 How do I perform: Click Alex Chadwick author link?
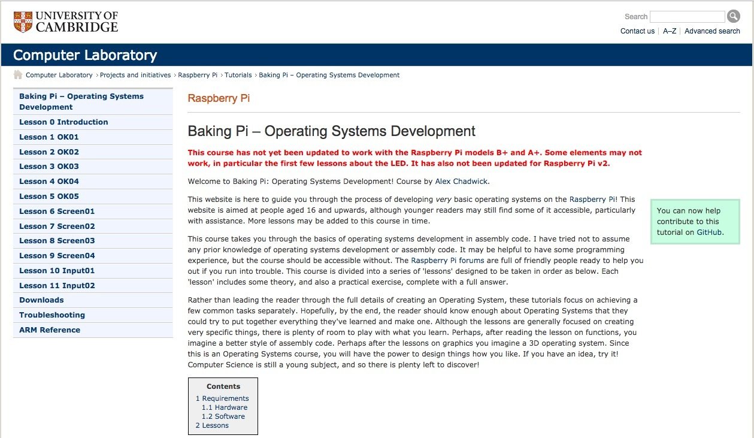(462, 182)
